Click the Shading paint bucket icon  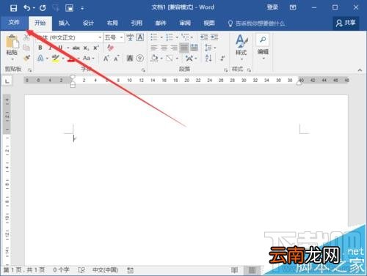154,59
